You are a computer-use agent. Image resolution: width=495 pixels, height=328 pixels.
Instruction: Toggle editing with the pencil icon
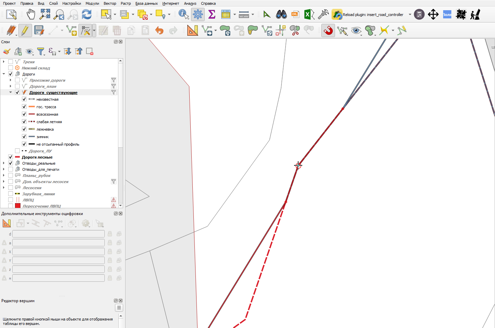click(25, 31)
